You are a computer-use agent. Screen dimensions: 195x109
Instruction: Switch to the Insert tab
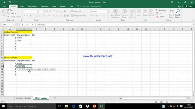pyautogui.click(x=22, y=6)
